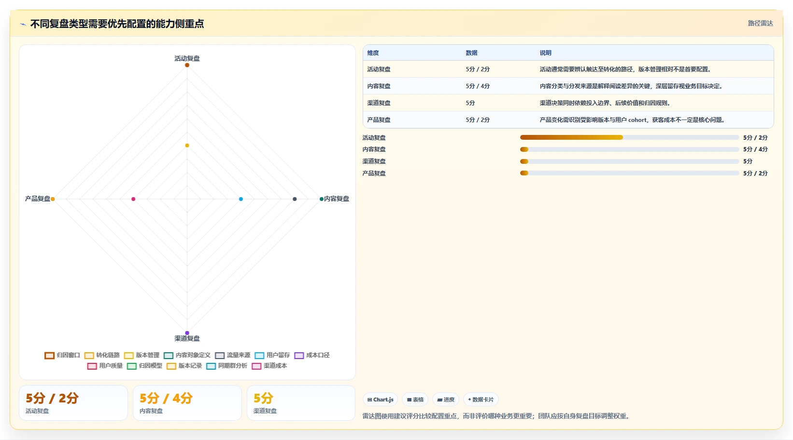Click the 5分 / 4分 table data cell

coord(478,86)
